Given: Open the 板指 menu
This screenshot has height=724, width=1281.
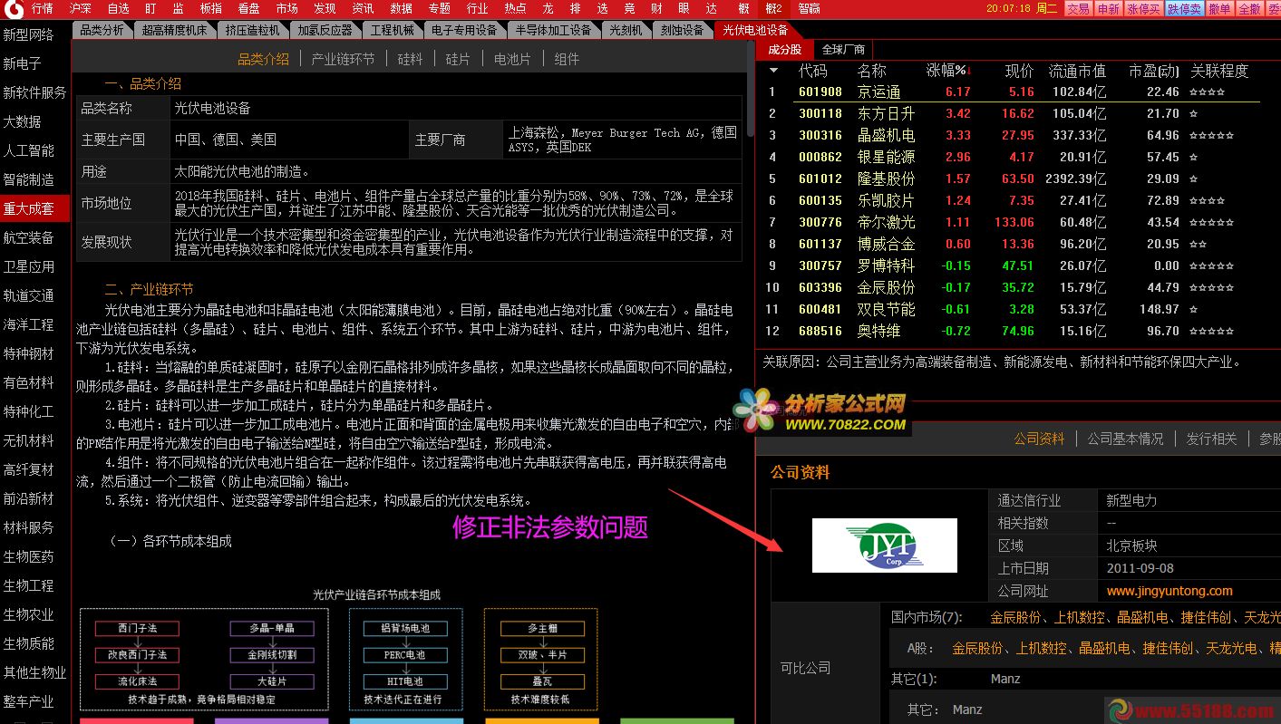Looking at the screenshot, I should [210, 8].
